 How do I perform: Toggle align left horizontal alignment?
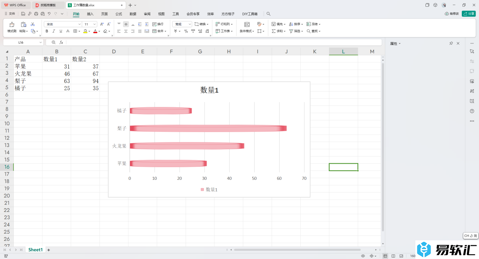tap(119, 31)
